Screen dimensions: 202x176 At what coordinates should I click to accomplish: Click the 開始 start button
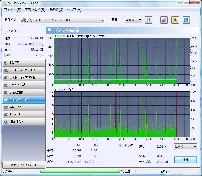[x=185, y=159]
